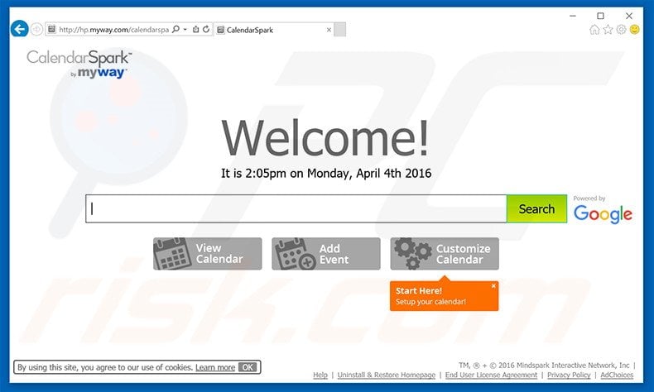Click the page icon in address bar
Screen dimensions: 654x392
(51, 29)
